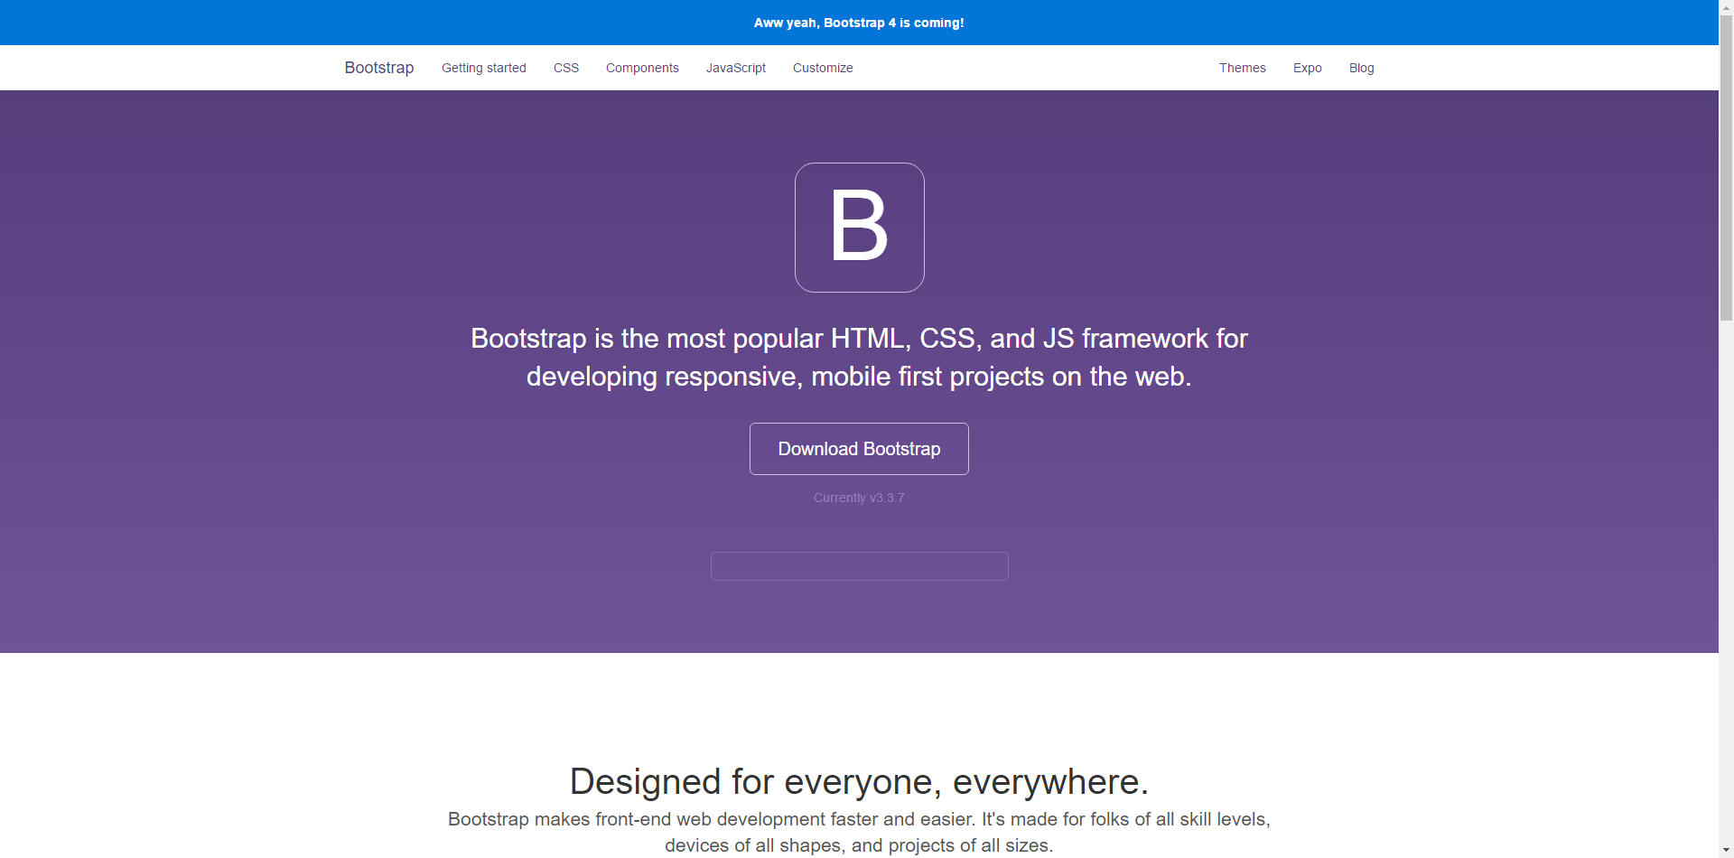
Task: Click the page's vertical scrollbar thumb
Action: [x=1726, y=167]
